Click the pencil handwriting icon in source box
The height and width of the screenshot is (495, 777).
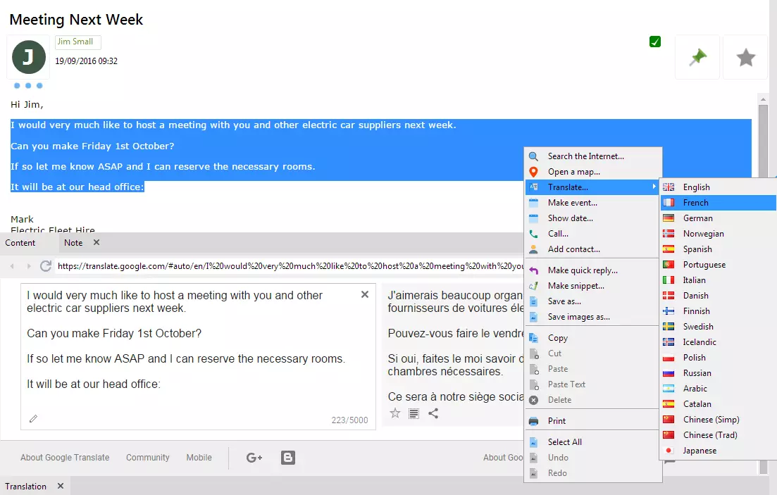[33, 419]
